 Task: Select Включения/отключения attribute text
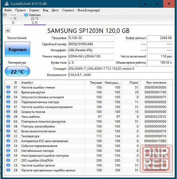38,131
